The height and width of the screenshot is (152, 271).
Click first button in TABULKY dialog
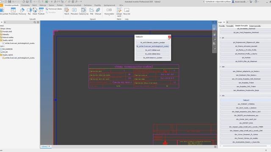152,43
